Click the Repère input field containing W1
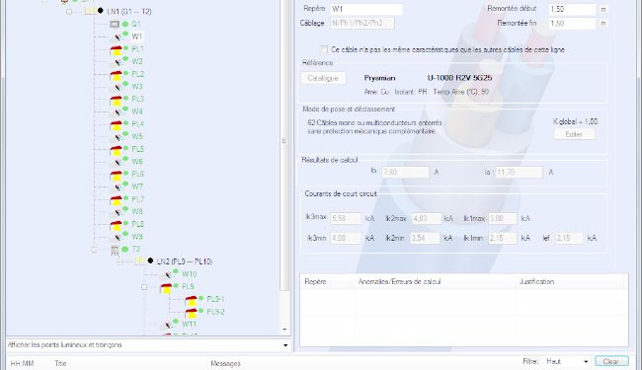642x370 pixels. tap(366, 9)
